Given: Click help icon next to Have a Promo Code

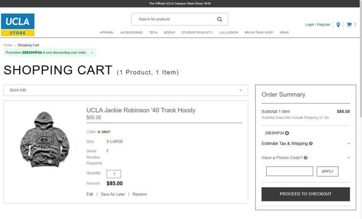Looking at the screenshot, I should (306, 158).
